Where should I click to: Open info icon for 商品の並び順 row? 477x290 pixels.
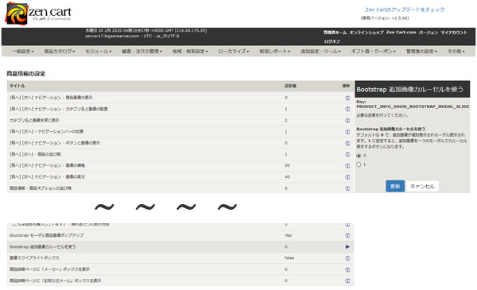pyautogui.click(x=347, y=154)
